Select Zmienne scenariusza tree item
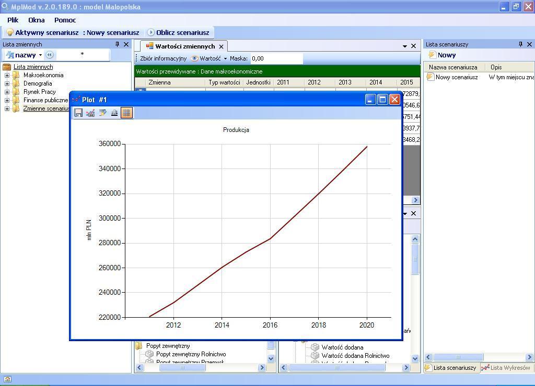 (46, 108)
